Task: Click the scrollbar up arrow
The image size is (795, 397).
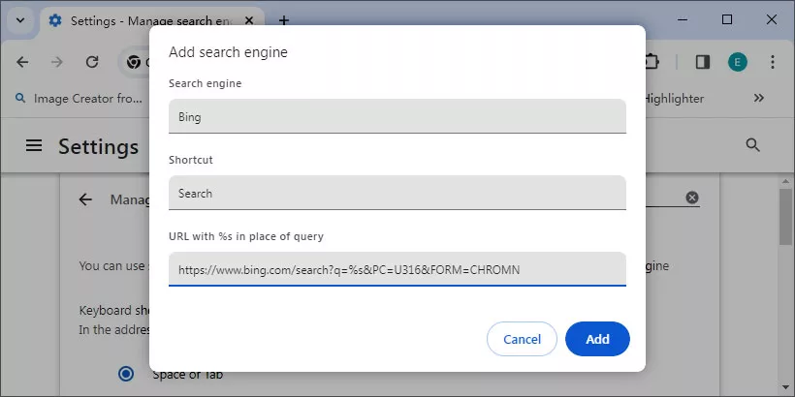Action: [785, 181]
